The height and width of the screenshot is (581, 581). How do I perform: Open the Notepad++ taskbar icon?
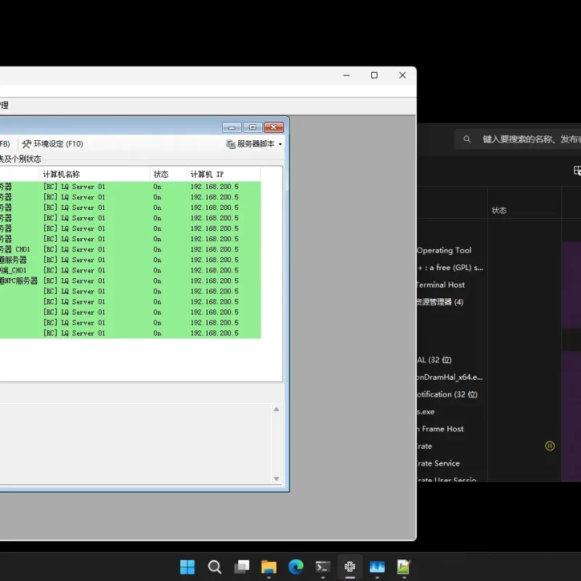[x=404, y=566]
